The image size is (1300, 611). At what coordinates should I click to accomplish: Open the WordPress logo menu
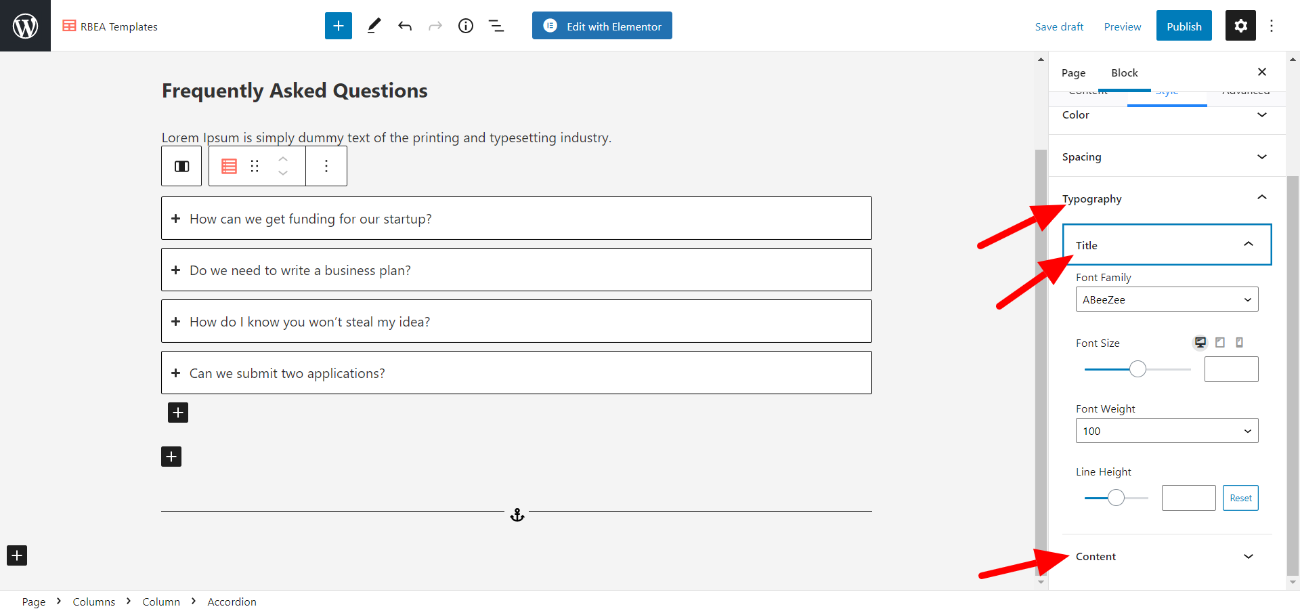25,26
